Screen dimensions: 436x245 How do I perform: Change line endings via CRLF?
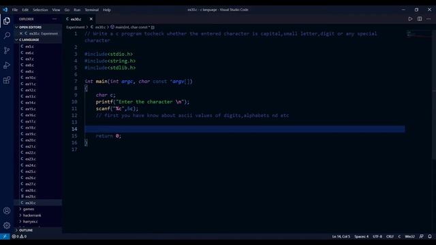390,236
